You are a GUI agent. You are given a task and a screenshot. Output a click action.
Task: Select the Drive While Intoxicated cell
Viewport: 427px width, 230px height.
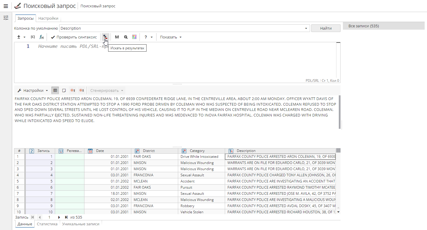(201, 157)
